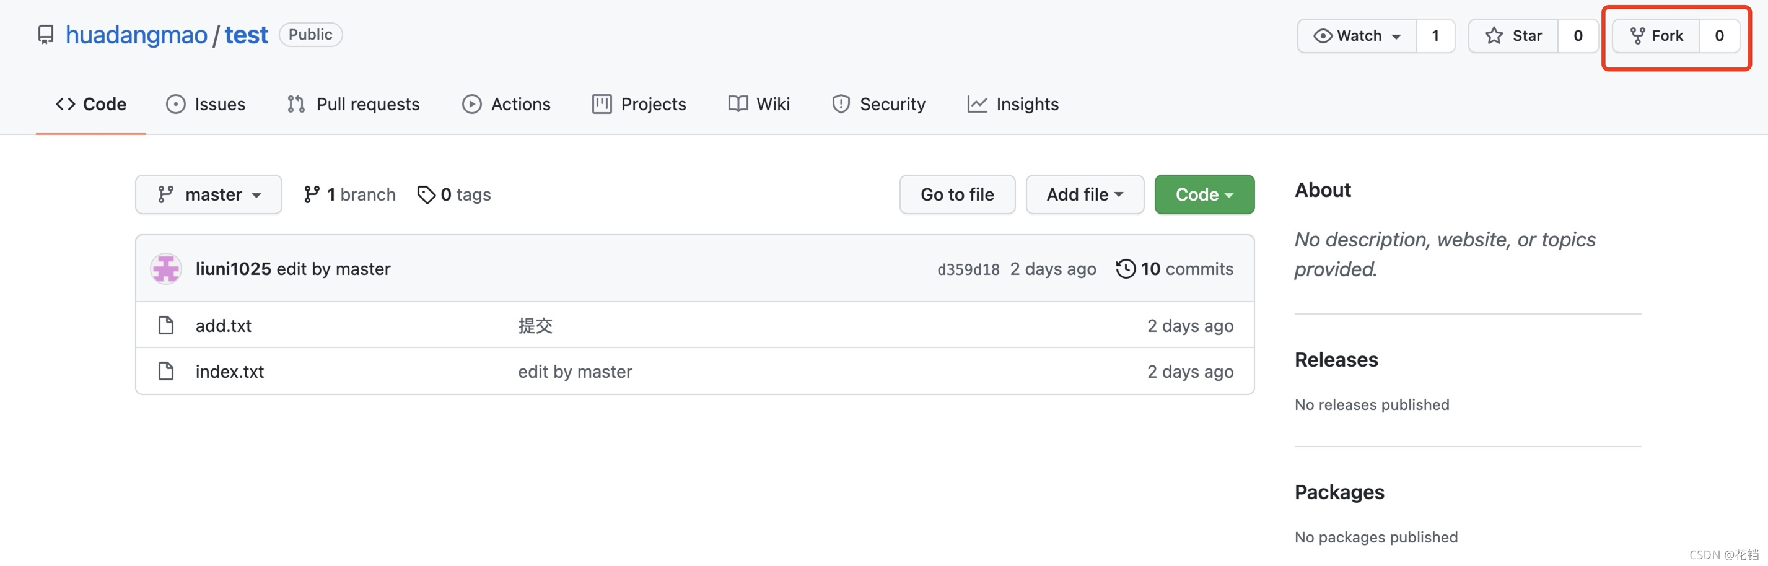Click the liuni1025 avatar image
1768x566 pixels.
(x=165, y=269)
